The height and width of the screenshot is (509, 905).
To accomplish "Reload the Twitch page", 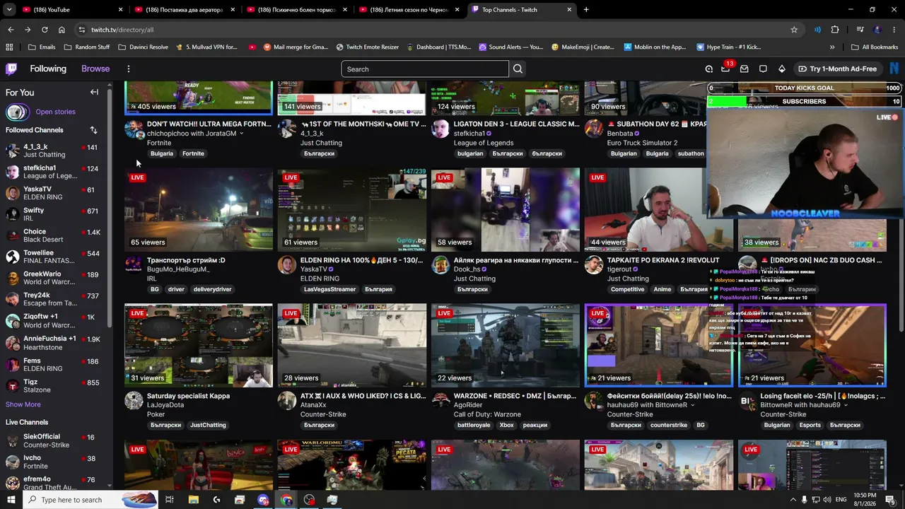I will [x=45, y=30].
